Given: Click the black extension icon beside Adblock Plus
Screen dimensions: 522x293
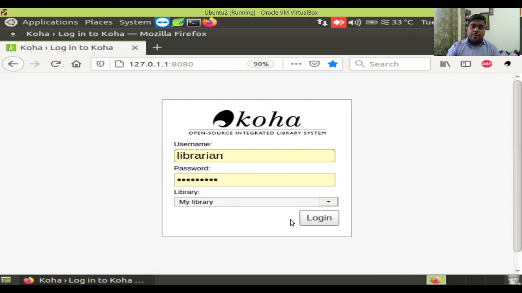Looking at the screenshot, I should click(x=507, y=64).
